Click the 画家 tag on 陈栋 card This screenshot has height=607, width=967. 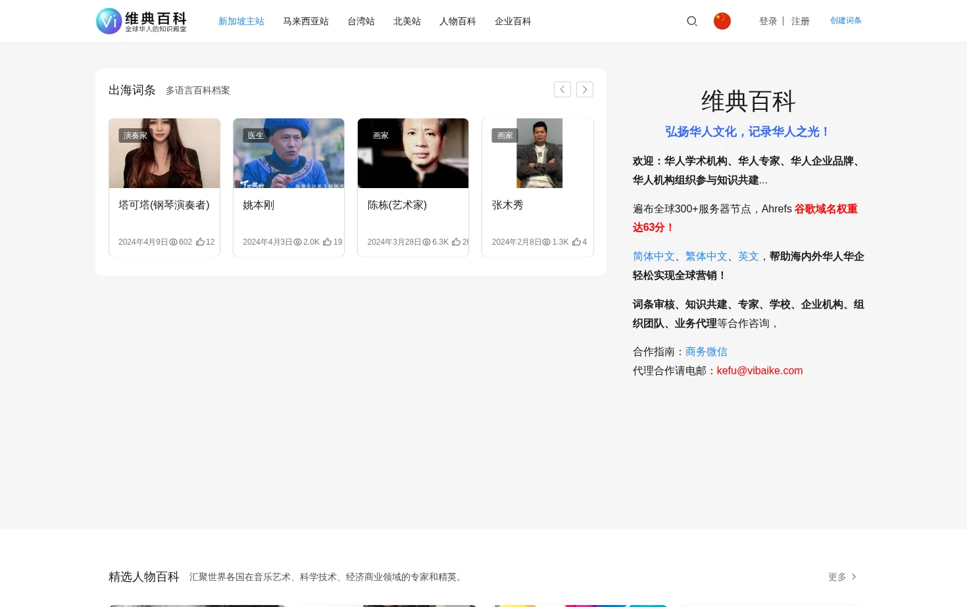tap(380, 135)
